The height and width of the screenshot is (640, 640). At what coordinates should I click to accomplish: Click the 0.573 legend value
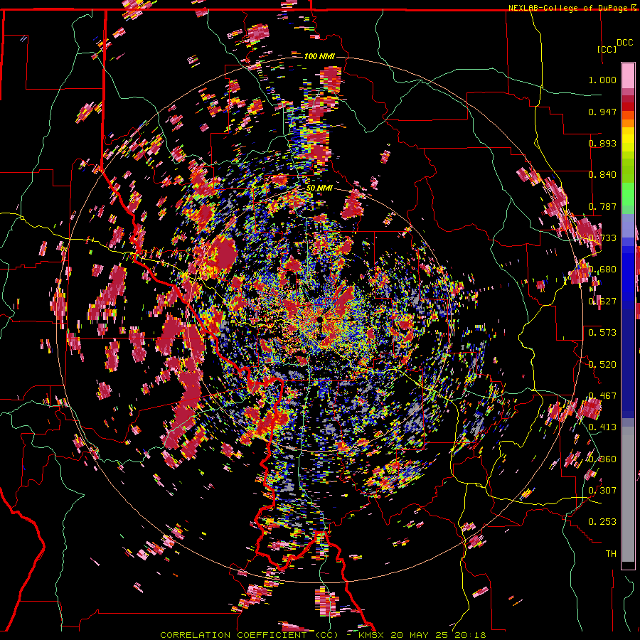pyautogui.click(x=602, y=333)
